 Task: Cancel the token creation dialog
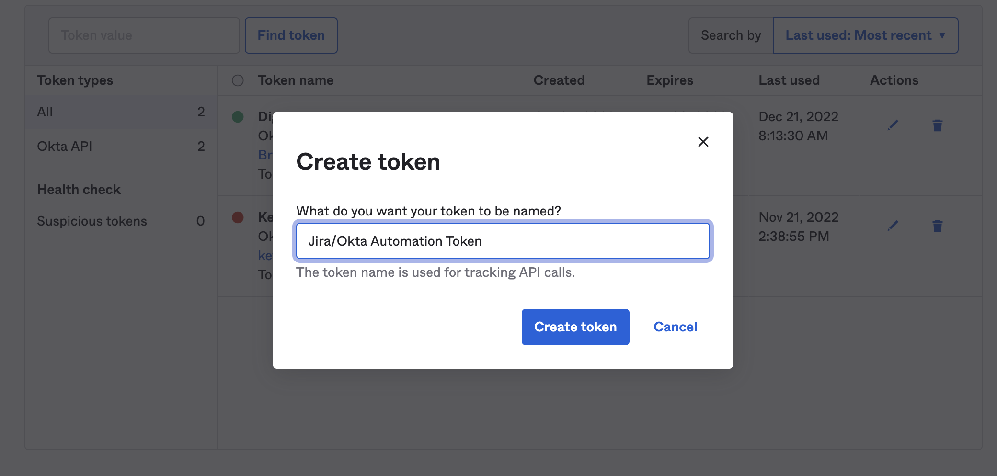[x=675, y=327]
